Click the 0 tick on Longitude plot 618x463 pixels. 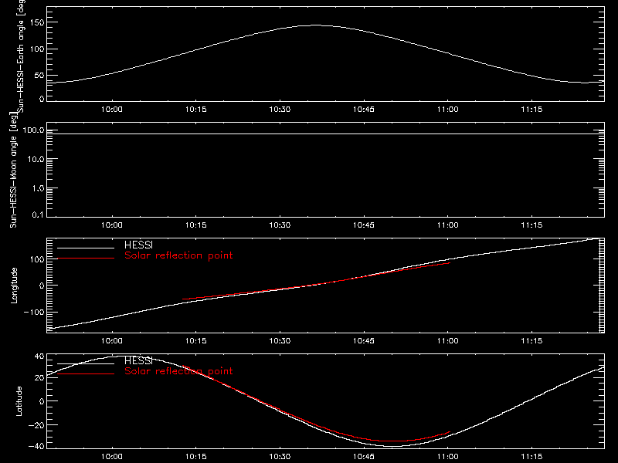point(42,286)
